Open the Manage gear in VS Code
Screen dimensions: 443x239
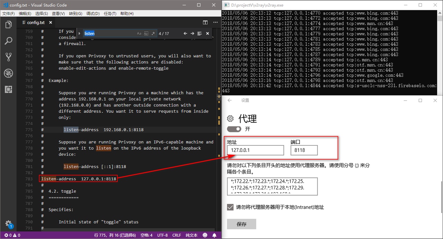pos(8,223)
